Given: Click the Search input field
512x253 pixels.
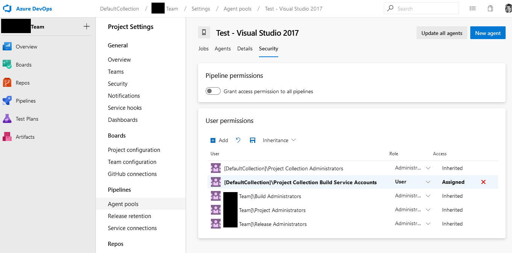Looking at the screenshot, I should point(425,9).
